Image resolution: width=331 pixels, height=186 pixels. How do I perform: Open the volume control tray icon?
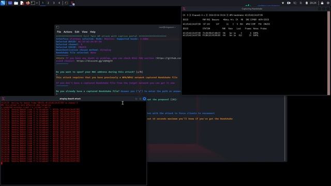(x=295, y=3)
